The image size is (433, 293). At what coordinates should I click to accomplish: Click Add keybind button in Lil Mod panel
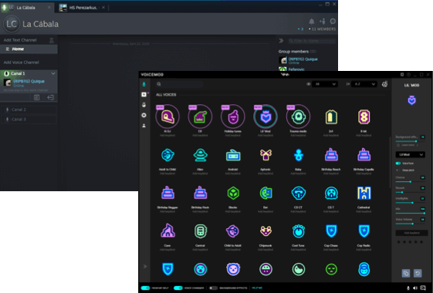click(411, 233)
